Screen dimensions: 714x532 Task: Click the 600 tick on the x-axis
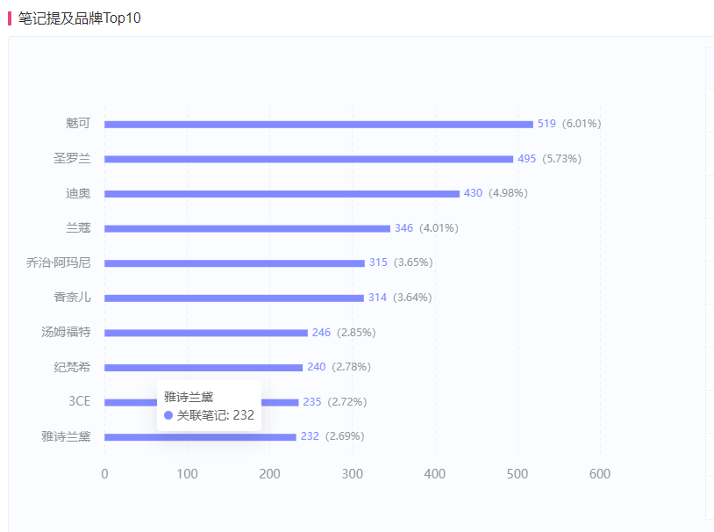(x=600, y=474)
